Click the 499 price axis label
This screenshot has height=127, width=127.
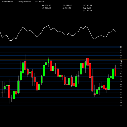[x=121, y=98]
